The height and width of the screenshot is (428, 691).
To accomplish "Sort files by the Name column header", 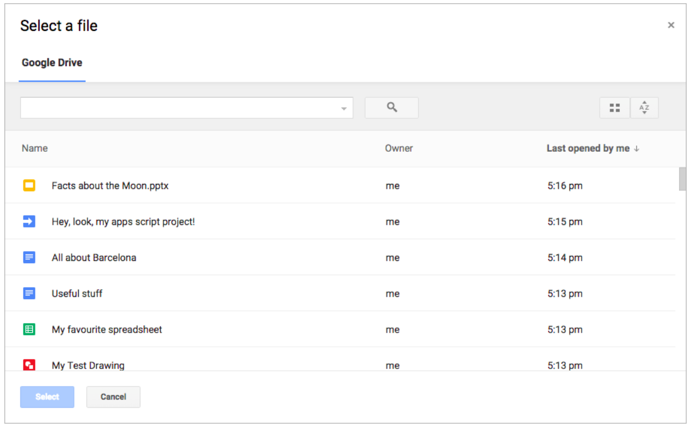I will [x=34, y=148].
